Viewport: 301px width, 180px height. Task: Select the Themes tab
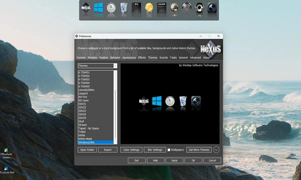[x=153, y=58]
